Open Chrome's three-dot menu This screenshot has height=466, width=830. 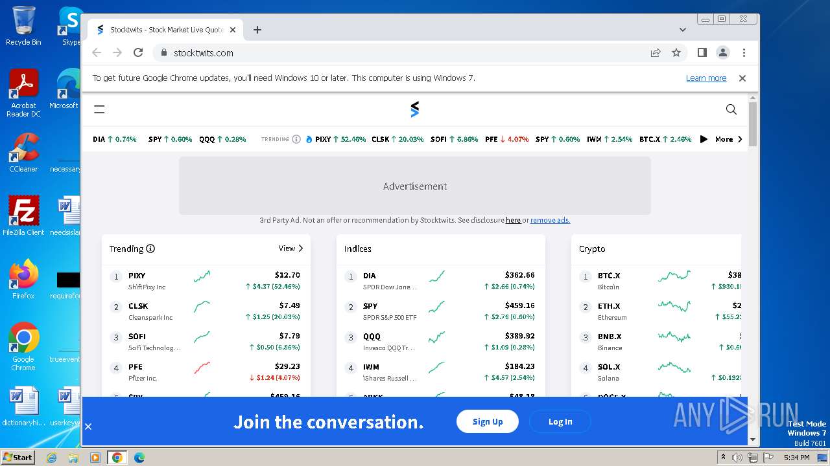744,53
